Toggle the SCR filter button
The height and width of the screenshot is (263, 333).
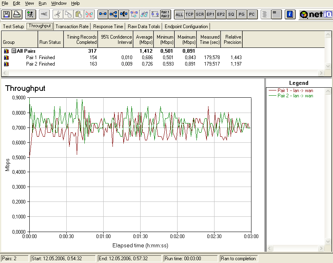click(200, 14)
